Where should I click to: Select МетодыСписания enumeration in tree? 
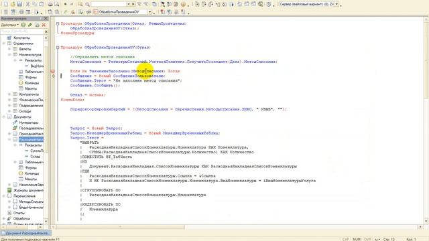coord(32,202)
